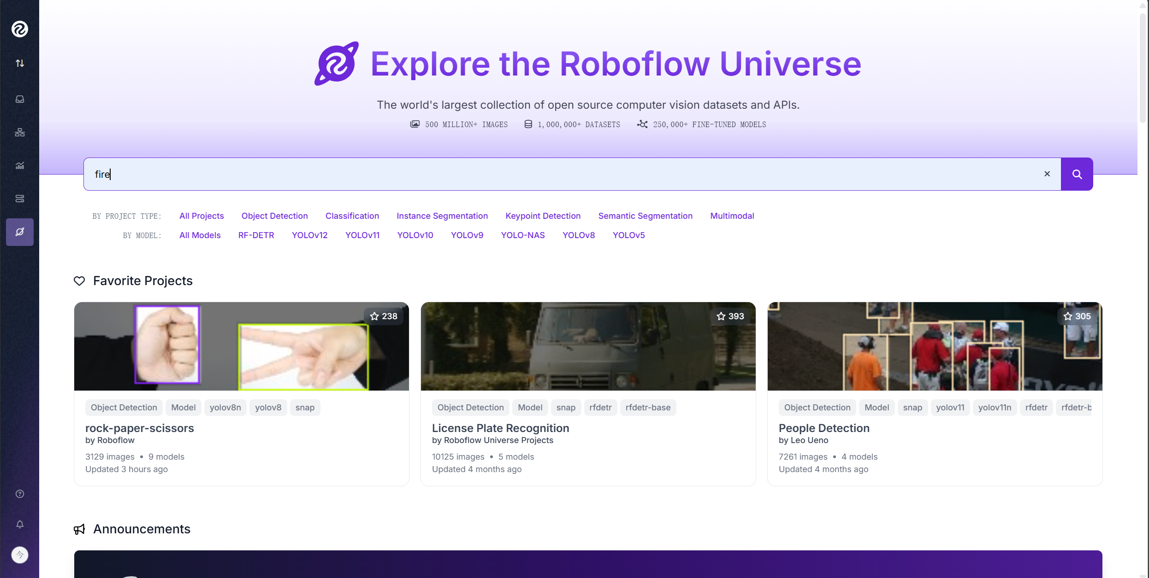Filter by Object Detection project type
The width and height of the screenshot is (1149, 578).
pos(275,216)
